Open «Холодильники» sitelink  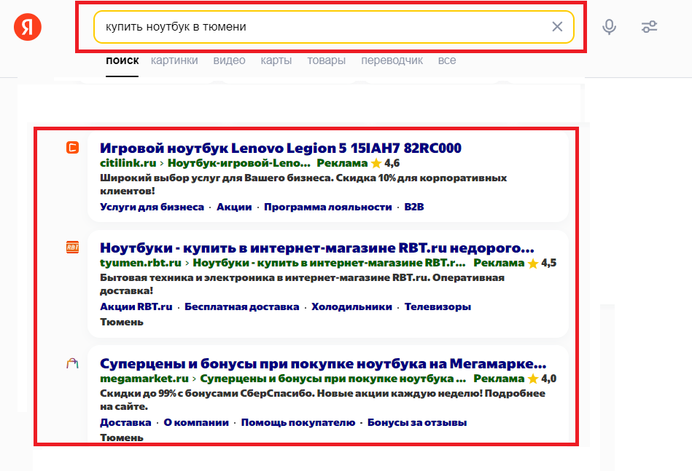click(351, 306)
